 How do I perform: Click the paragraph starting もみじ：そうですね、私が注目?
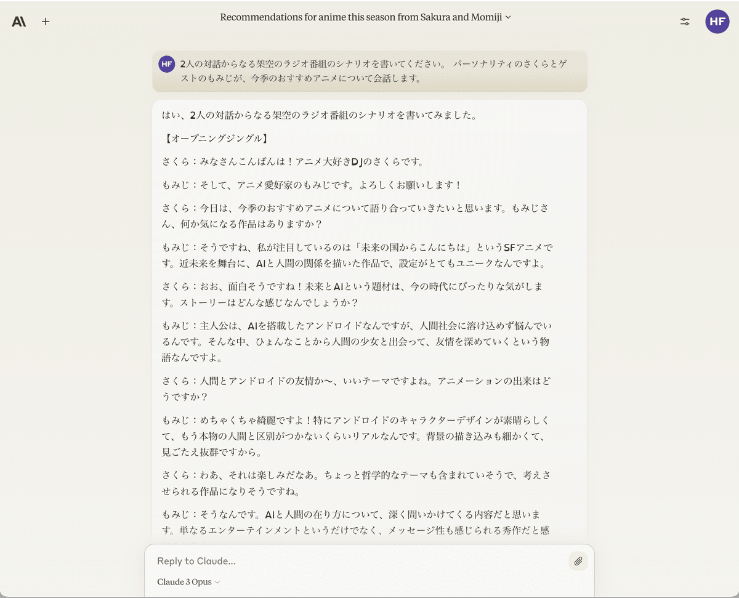358,256
